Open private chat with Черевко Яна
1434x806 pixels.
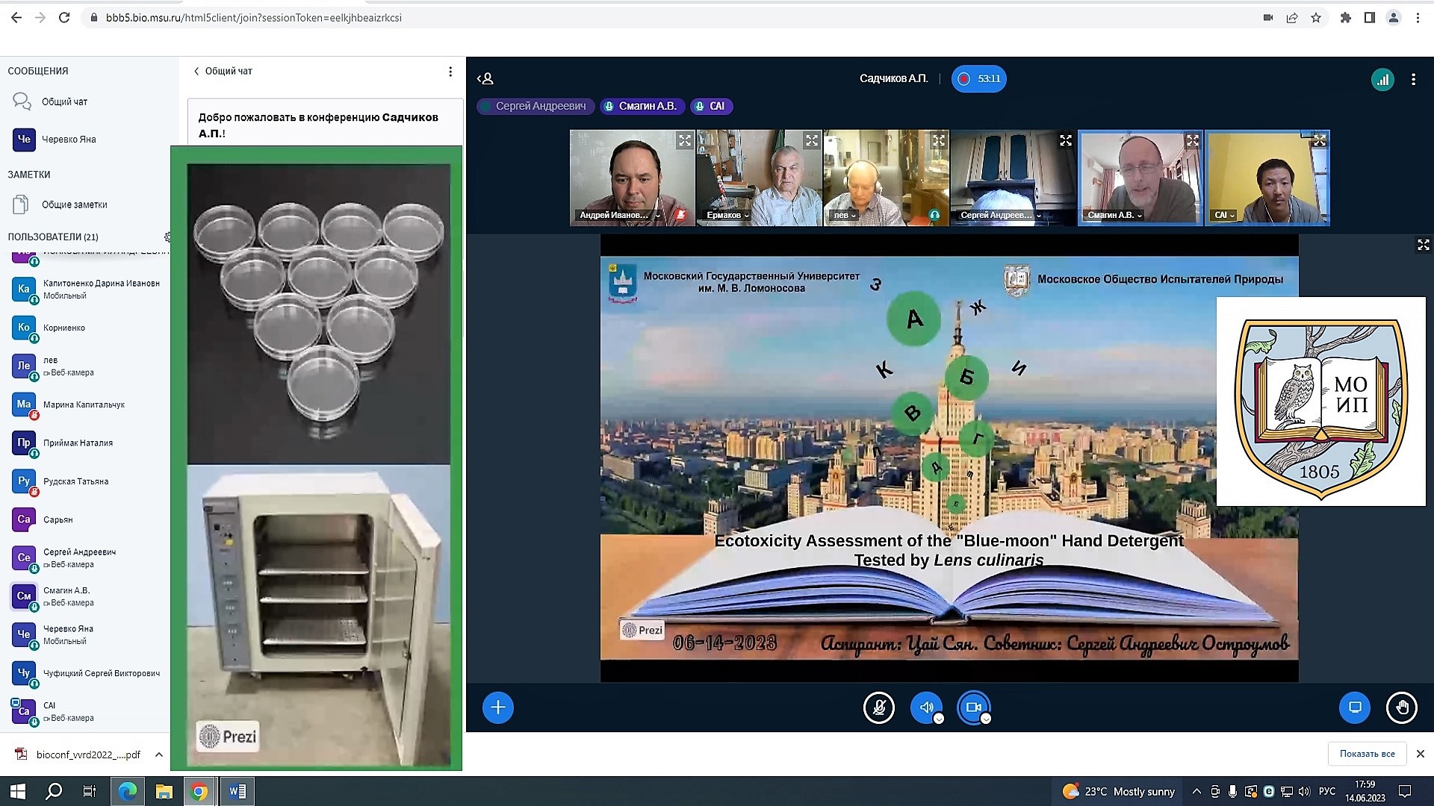click(69, 140)
